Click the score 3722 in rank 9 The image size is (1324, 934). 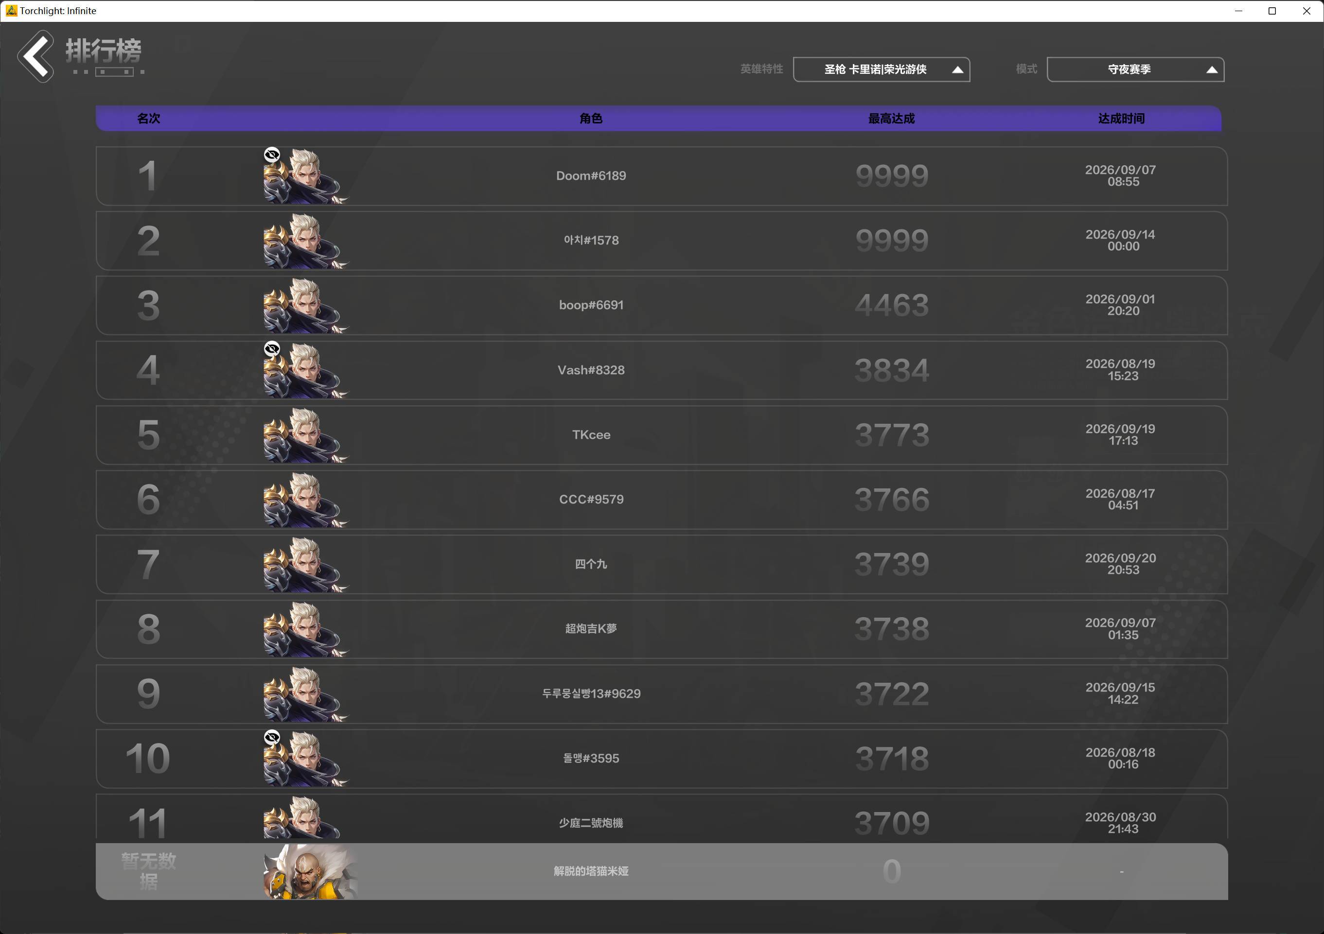[892, 694]
